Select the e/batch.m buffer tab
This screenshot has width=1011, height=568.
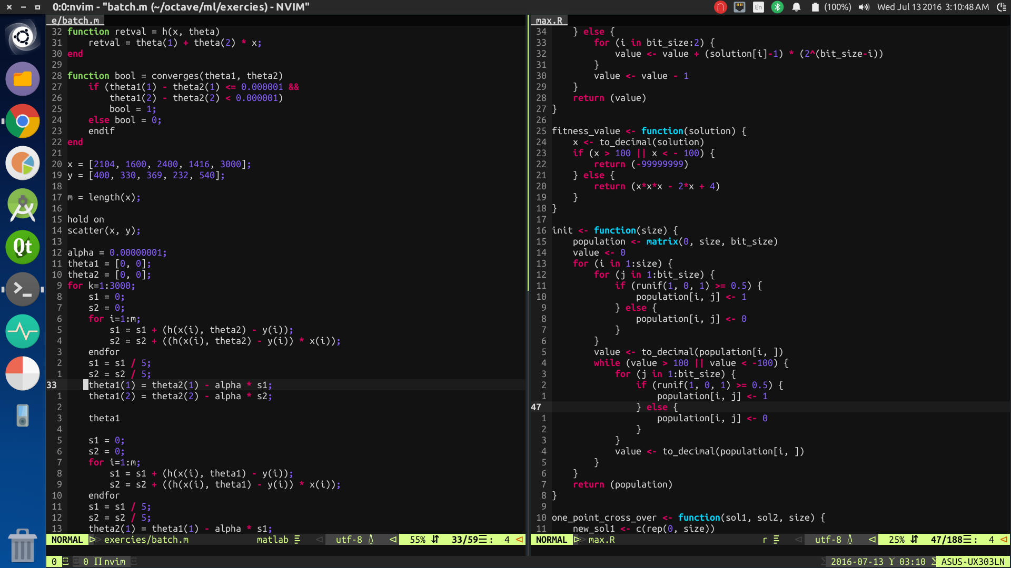[x=75, y=21]
